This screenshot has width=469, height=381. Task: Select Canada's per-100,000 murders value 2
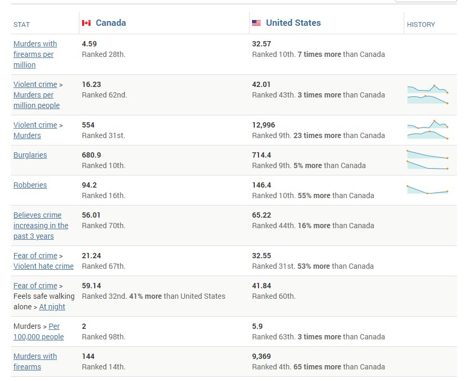[x=84, y=326]
